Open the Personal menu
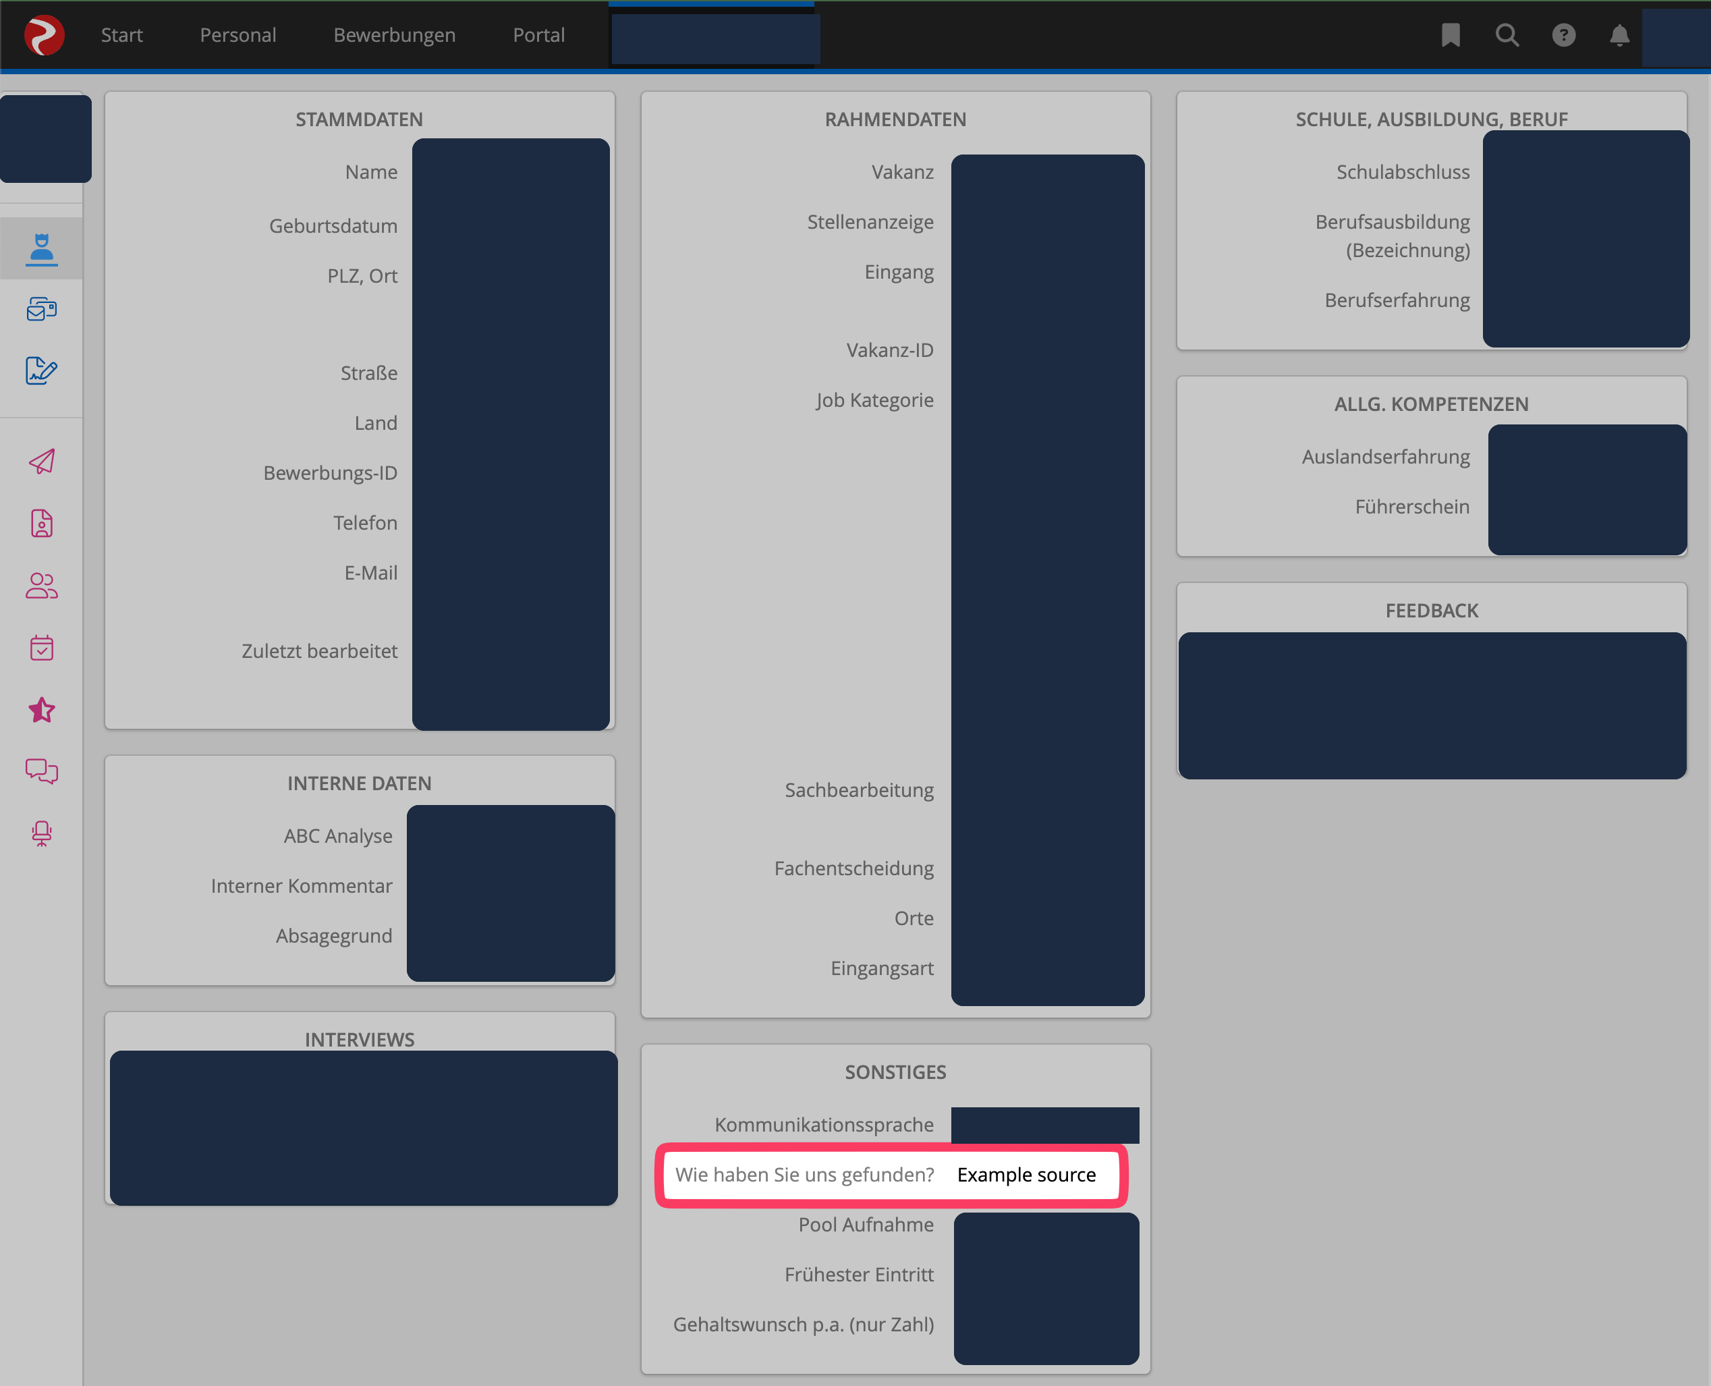1711x1386 pixels. (238, 35)
